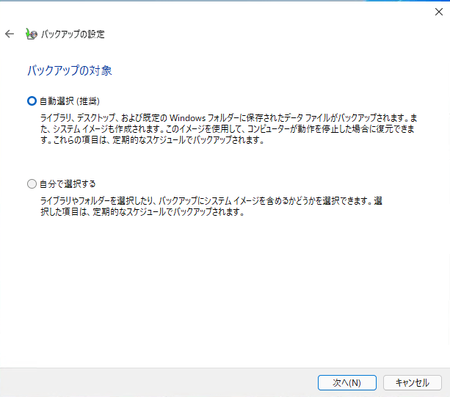Select the 自分で選択する radio button

32,184
